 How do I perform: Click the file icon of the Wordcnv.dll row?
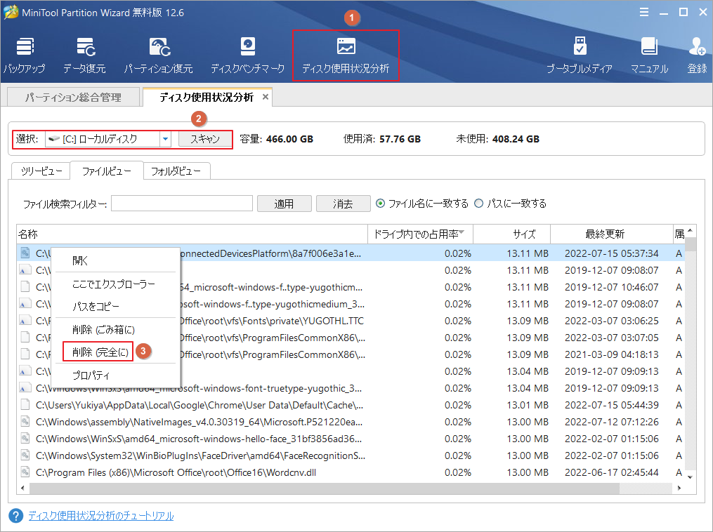[x=25, y=472]
